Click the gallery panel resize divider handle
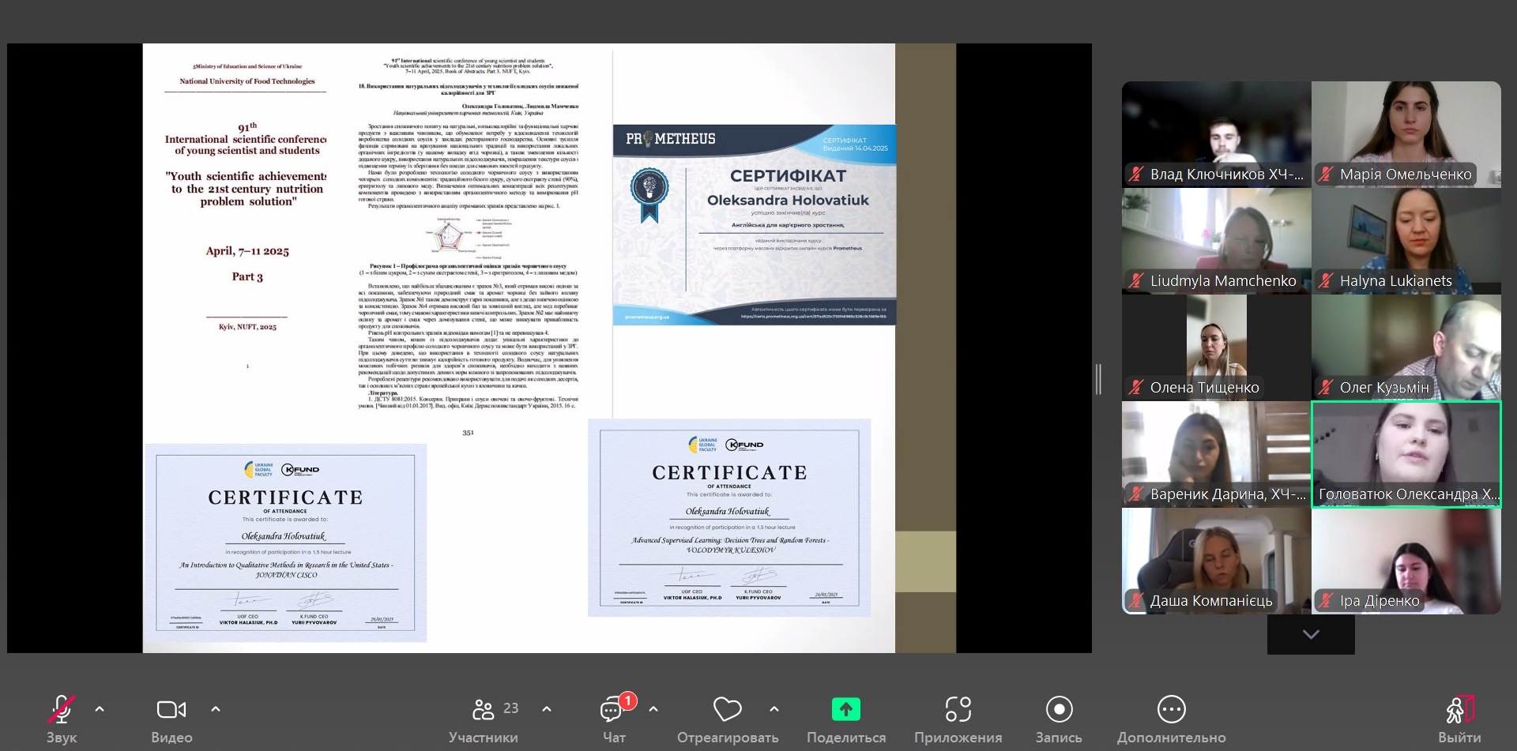The width and height of the screenshot is (1517, 751). click(x=1098, y=380)
